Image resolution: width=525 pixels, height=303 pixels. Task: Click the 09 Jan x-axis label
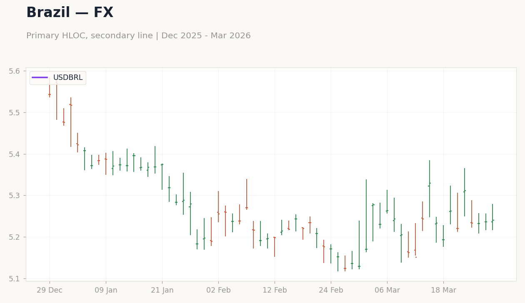106,291
